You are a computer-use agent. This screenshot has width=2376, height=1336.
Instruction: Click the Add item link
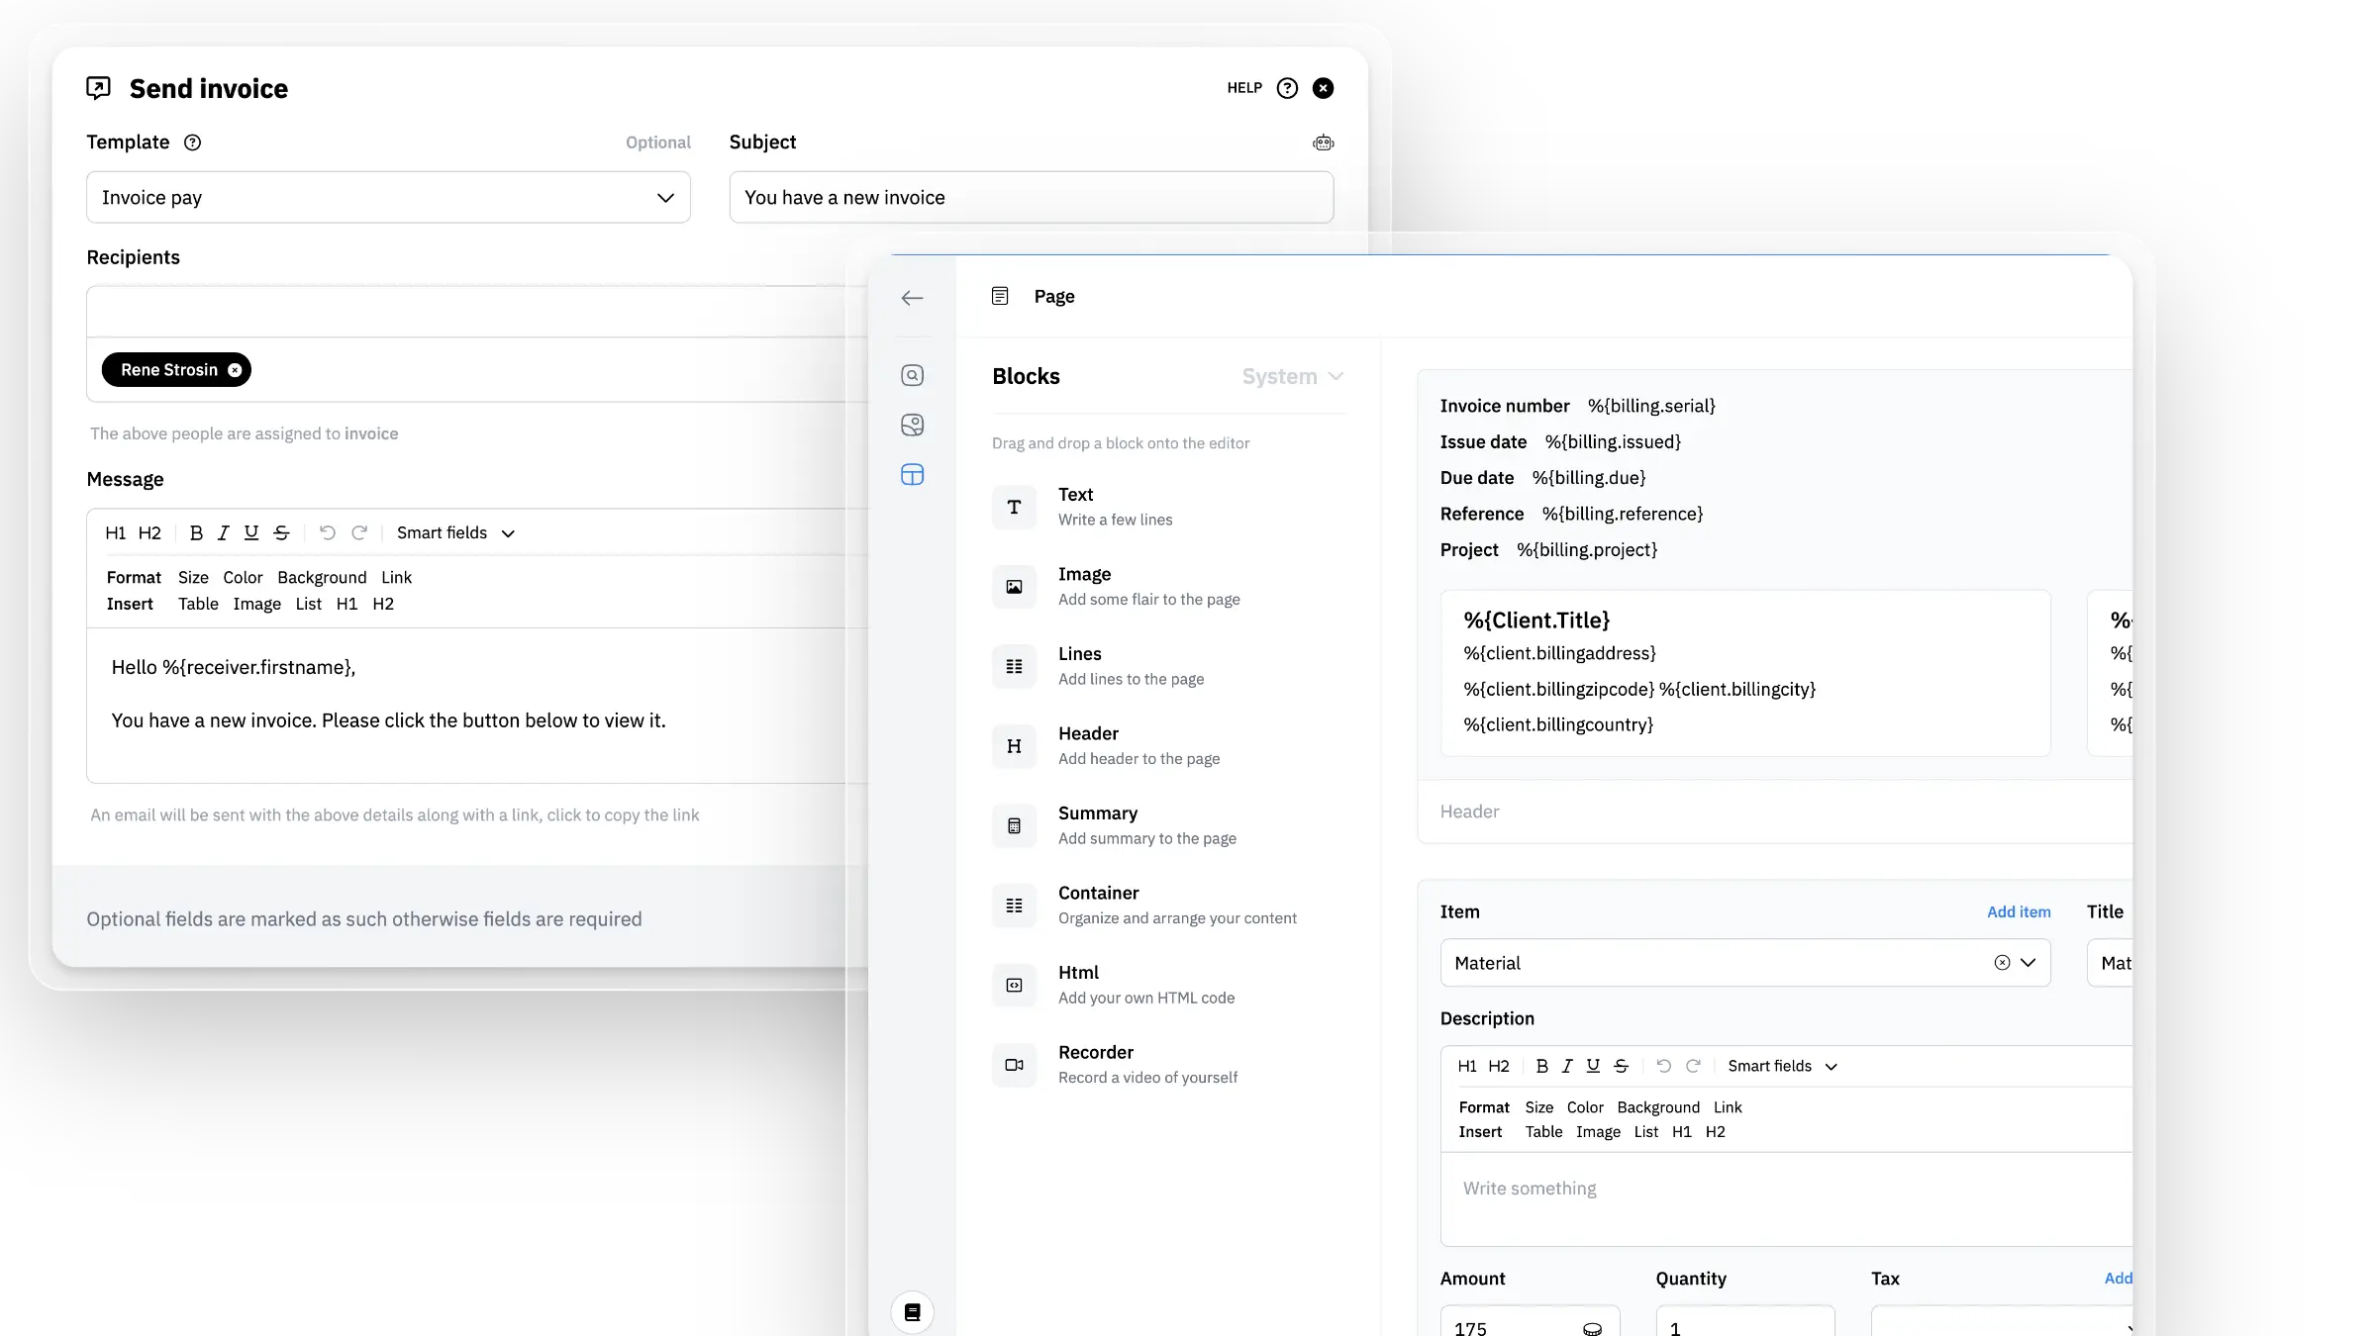pyautogui.click(x=2019, y=912)
